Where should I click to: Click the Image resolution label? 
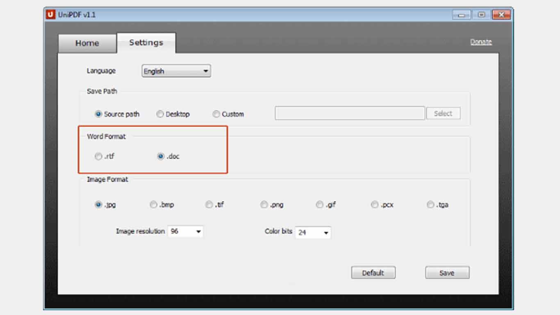140,231
